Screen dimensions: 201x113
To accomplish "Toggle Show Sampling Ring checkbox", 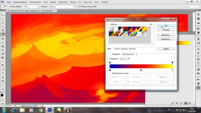I will (x=79, y=7).
